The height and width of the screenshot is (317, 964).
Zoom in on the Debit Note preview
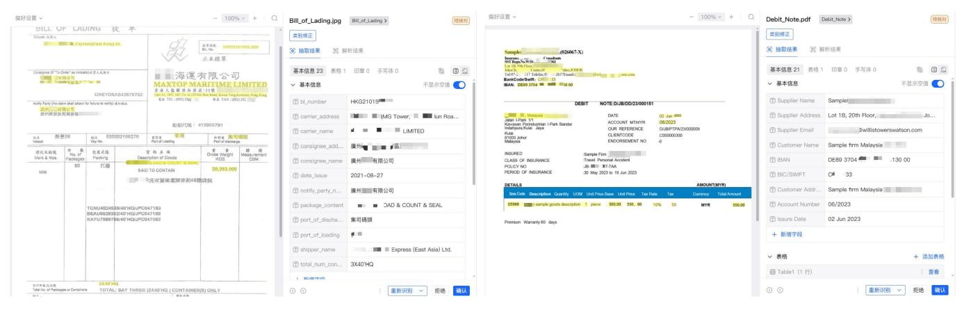point(732,17)
